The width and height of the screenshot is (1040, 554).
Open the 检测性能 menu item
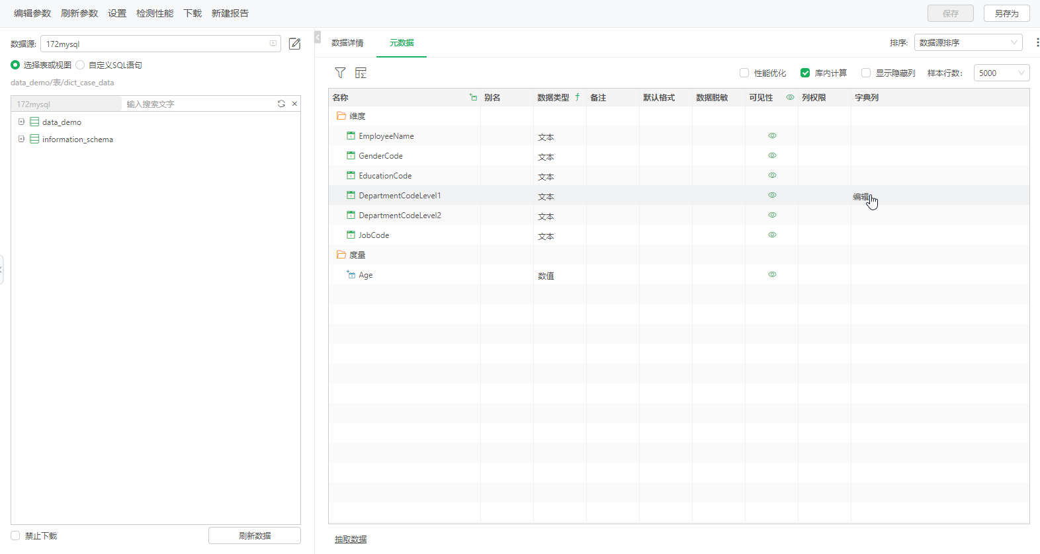click(155, 13)
